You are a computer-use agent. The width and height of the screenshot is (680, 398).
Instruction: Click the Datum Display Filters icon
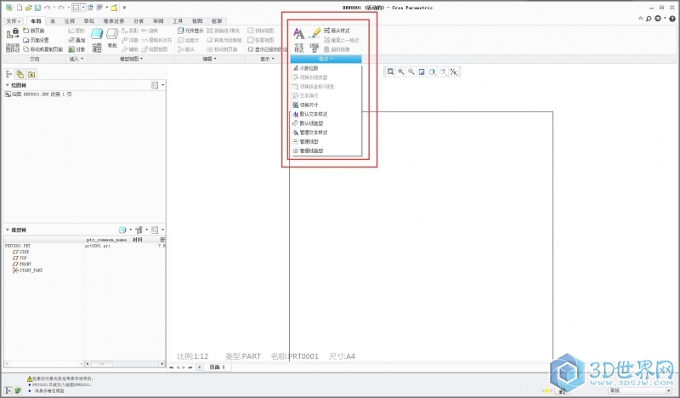click(x=454, y=71)
